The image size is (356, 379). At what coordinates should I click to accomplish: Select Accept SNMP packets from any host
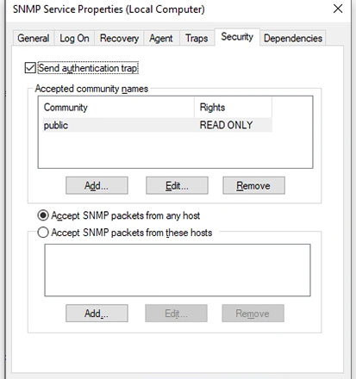coord(43,215)
